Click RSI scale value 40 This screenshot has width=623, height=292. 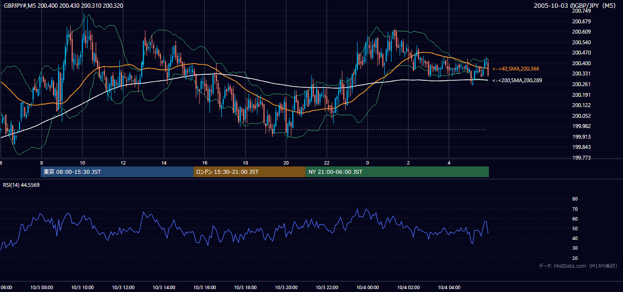coord(575,238)
